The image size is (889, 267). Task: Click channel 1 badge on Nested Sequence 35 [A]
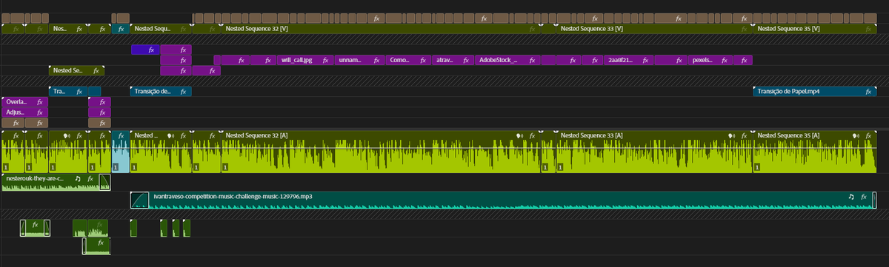pos(757,168)
